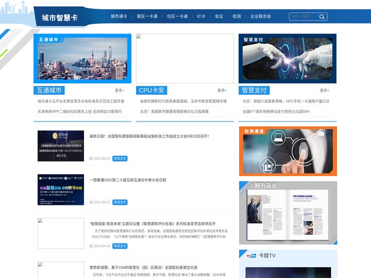Select the 检测 menu item

tap(237, 16)
